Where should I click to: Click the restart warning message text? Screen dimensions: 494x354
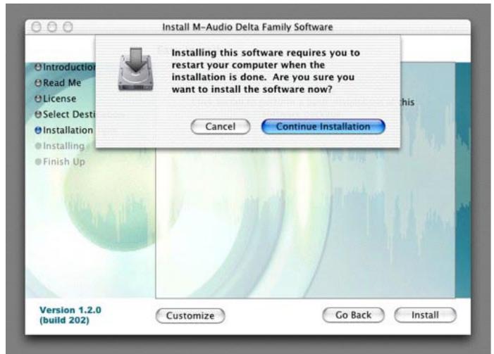(266, 71)
